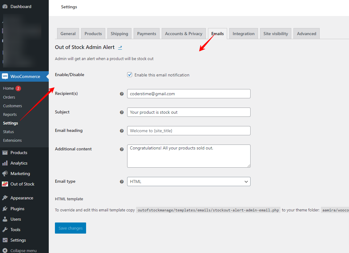Click the Appearance paintbrush icon
The height and width of the screenshot is (253, 349).
point(5,198)
